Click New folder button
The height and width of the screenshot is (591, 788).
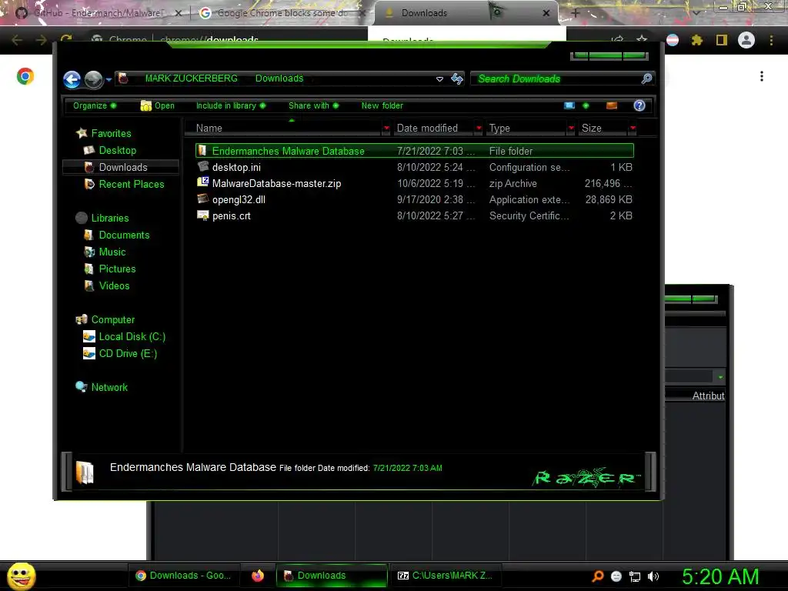(x=382, y=105)
